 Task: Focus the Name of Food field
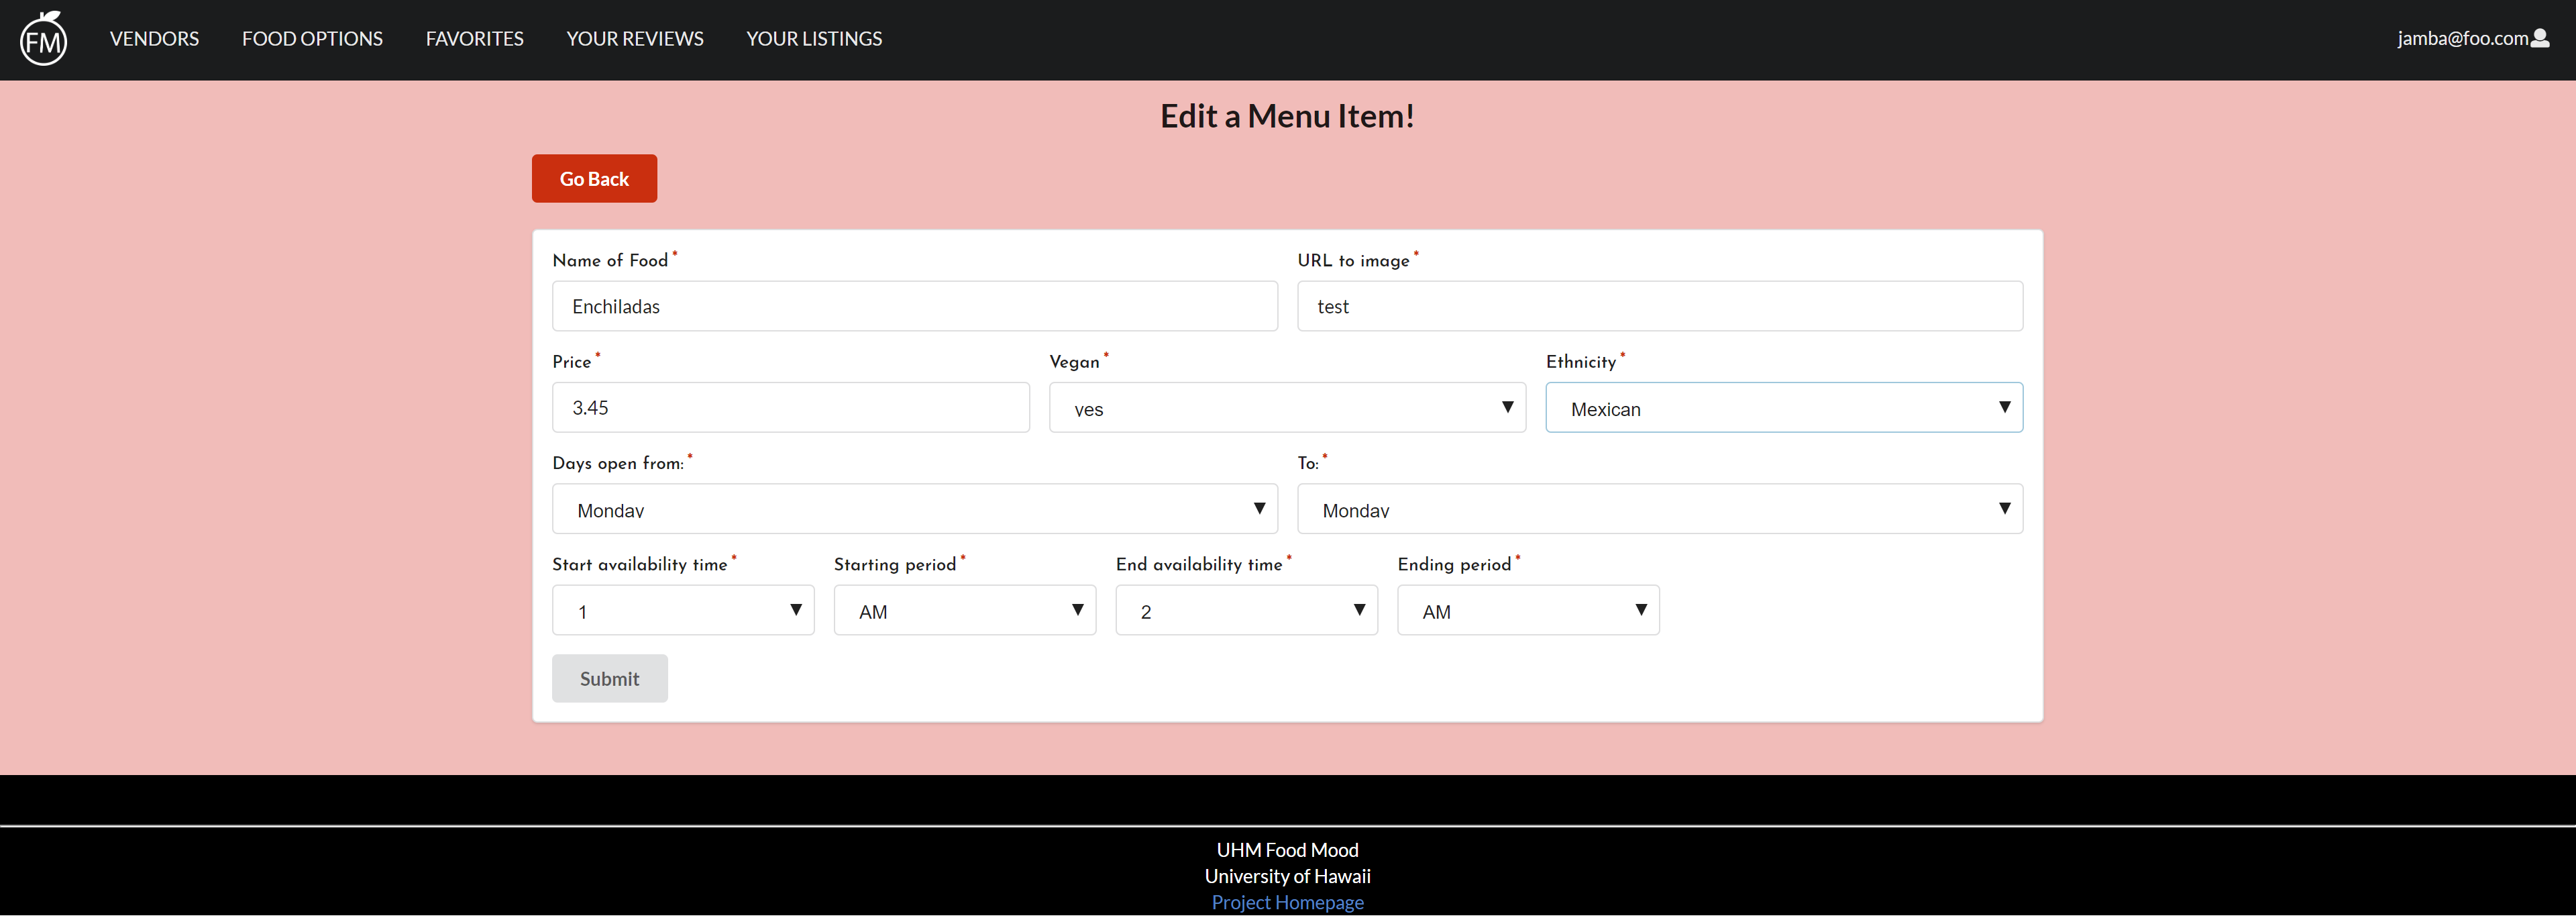coord(914,306)
